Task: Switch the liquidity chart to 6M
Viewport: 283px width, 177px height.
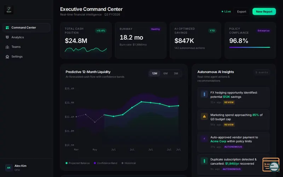Action: coord(165,73)
